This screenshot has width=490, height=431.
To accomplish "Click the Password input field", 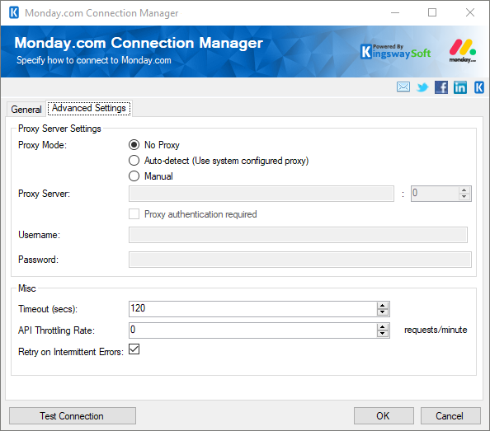I will pyautogui.click(x=300, y=260).
